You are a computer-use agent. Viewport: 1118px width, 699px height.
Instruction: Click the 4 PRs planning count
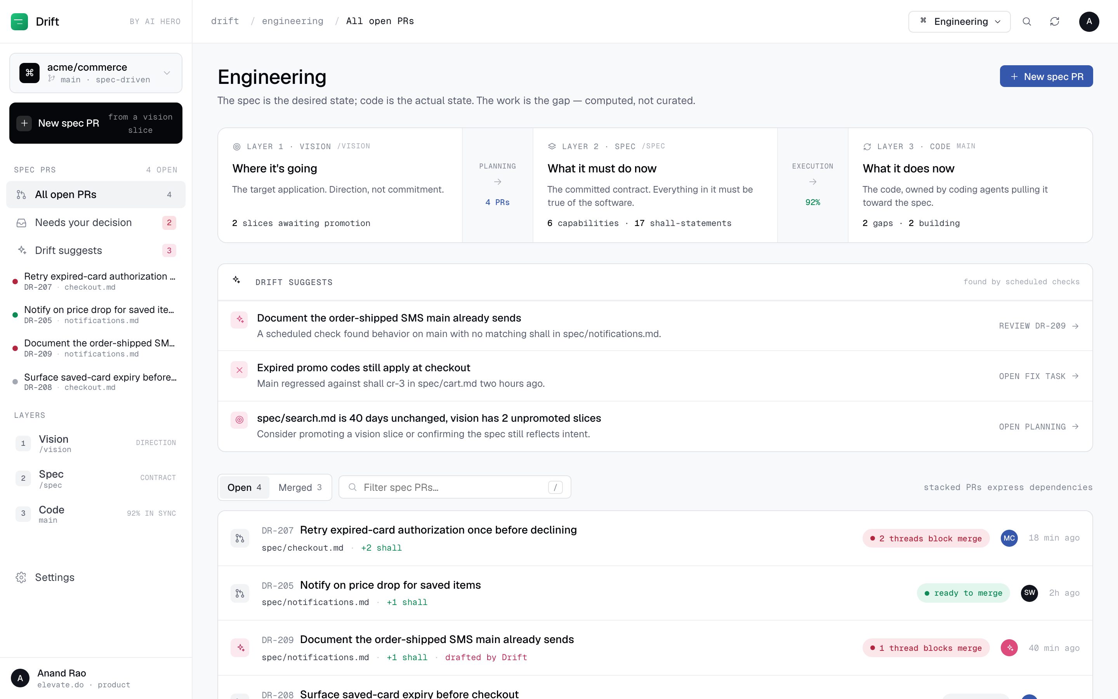498,202
